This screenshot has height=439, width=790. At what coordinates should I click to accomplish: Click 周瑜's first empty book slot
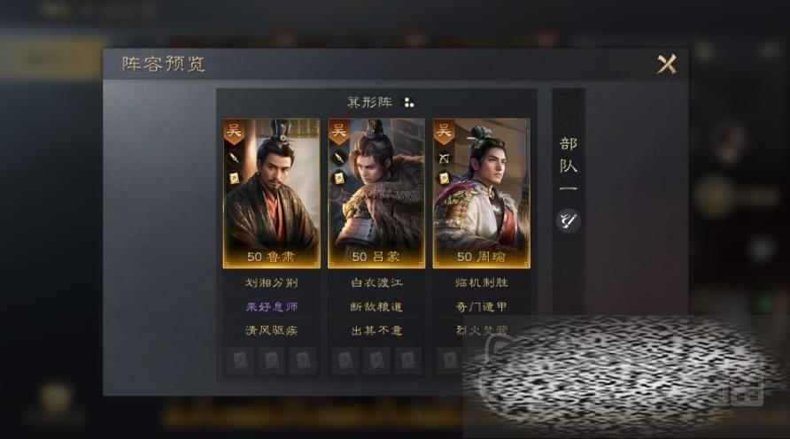[450, 360]
